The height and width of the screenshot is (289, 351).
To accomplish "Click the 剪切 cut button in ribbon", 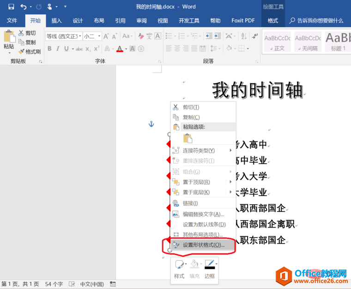I will coord(27,33).
